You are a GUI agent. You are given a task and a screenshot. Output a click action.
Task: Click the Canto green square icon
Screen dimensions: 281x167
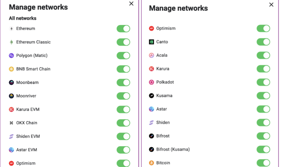coord(151,42)
